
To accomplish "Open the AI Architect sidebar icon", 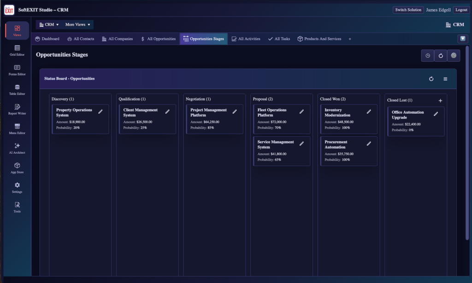I will [x=17, y=149].
